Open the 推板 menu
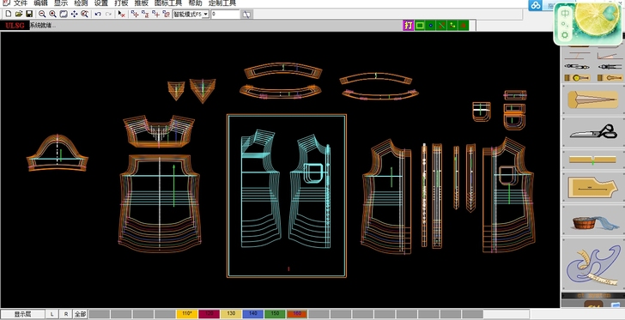 pos(141,3)
